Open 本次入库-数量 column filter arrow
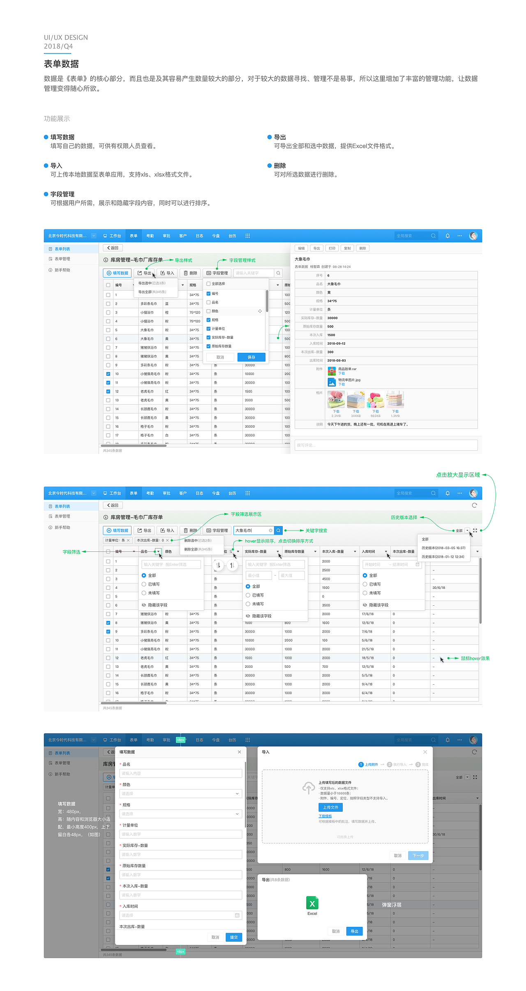Viewport: 526px width, 991px height. click(x=355, y=552)
